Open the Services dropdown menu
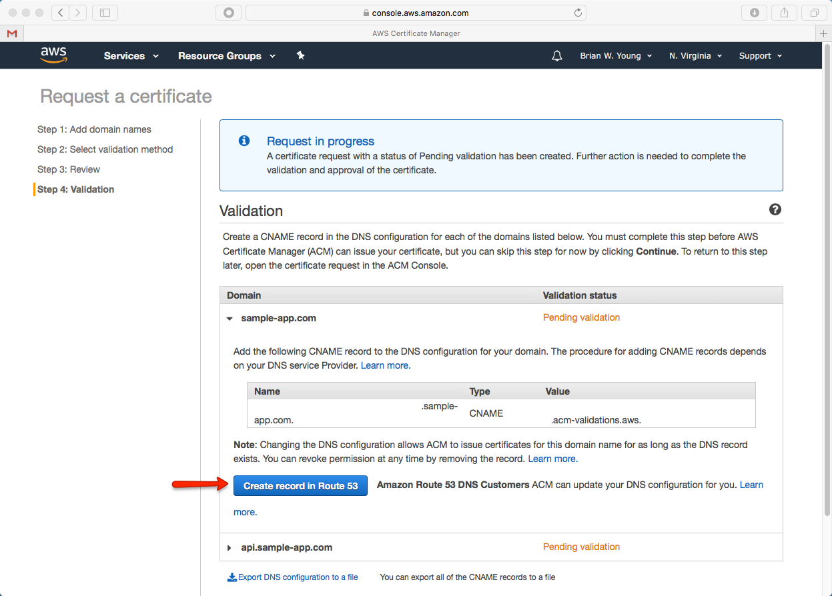 coord(131,56)
